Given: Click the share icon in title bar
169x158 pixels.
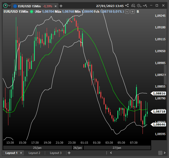Looking at the screenshot, I should point(127,5).
